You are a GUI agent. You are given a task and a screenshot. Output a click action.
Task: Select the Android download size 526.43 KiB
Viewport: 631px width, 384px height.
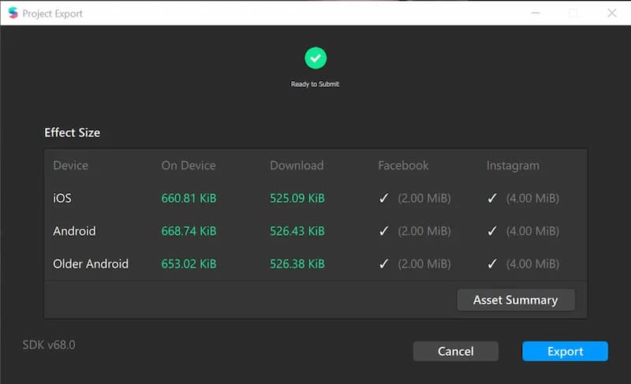tap(297, 231)
